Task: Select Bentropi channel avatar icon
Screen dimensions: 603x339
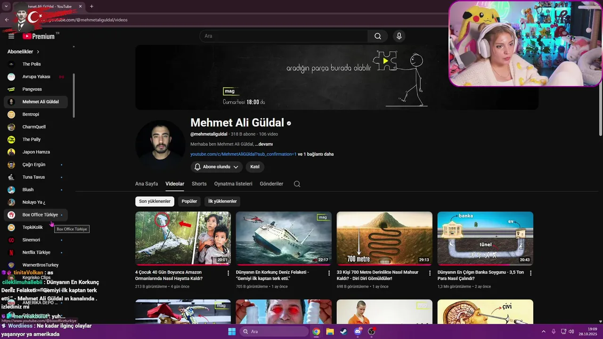Action: [11, 114]
